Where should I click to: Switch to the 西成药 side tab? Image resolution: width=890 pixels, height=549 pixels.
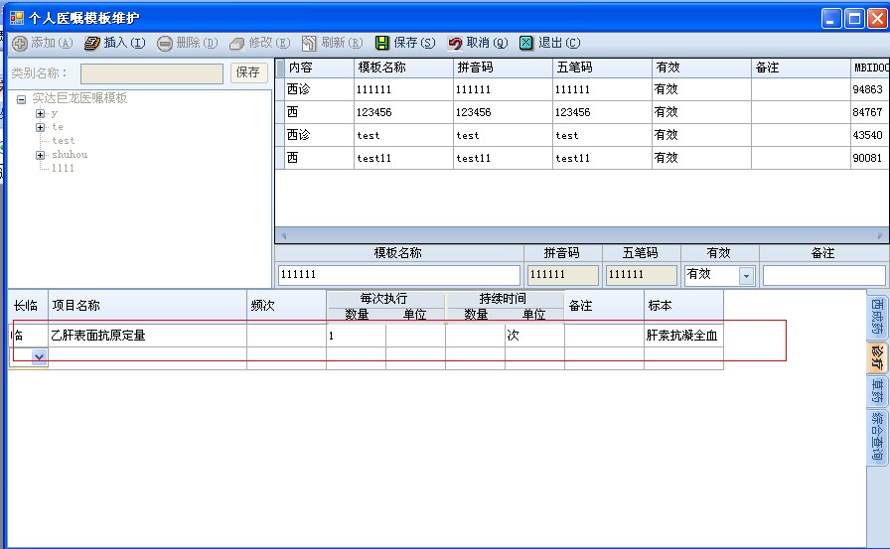pos(877,317)
